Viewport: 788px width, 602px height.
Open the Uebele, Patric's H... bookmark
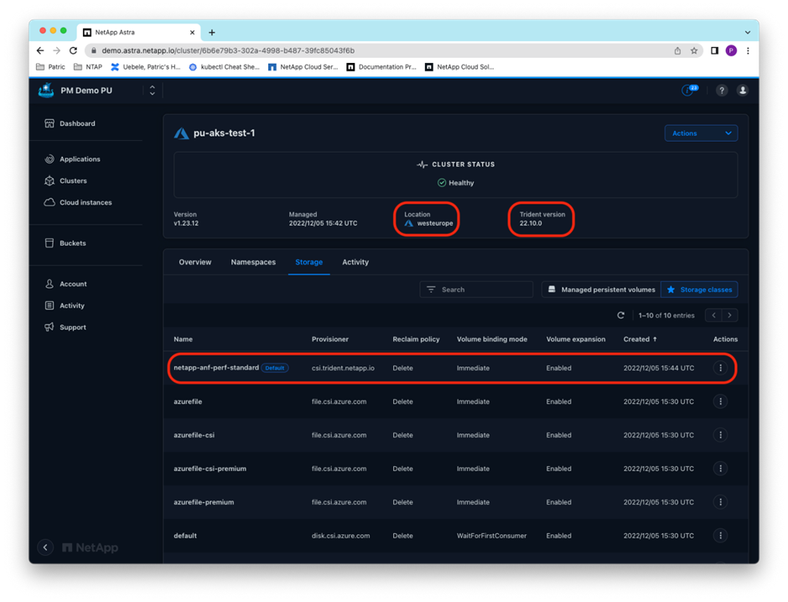[146, 67]
